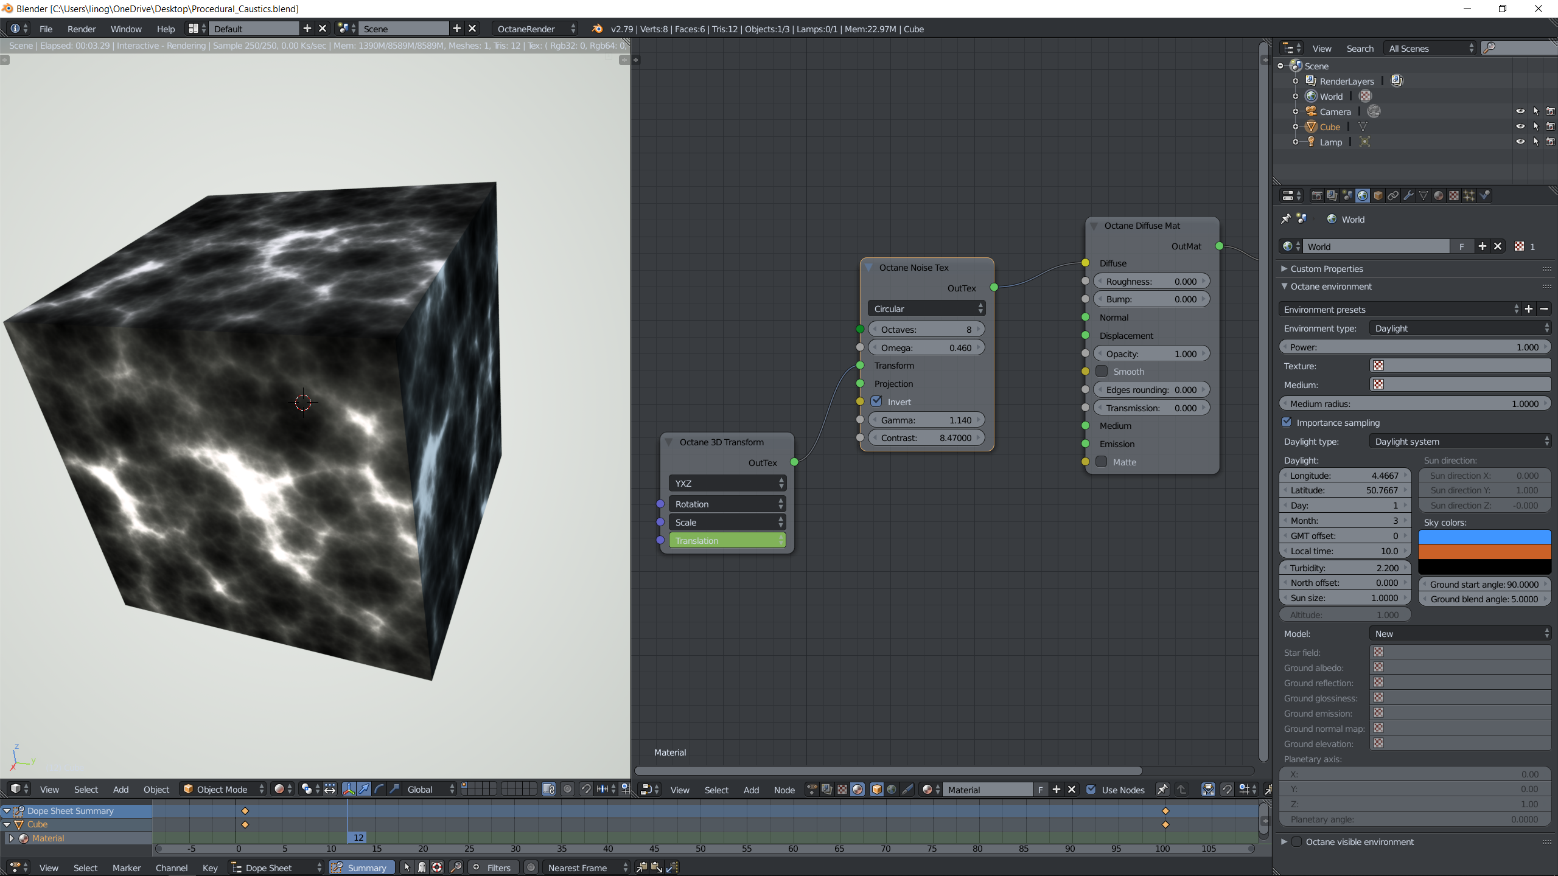This screenshot has width=1558, height=876.
Task: Select the compositing nodes tree type icon
Action: pyautogui.click(x=827, y=789)
